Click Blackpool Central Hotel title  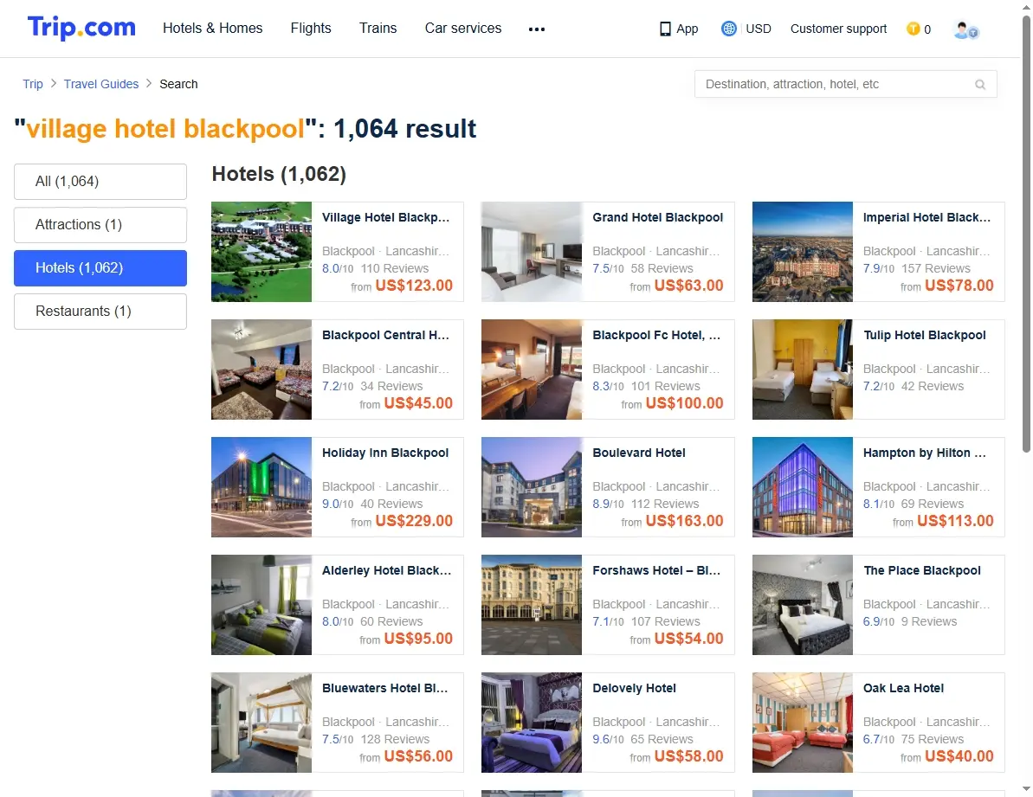(x=386, y=336)
